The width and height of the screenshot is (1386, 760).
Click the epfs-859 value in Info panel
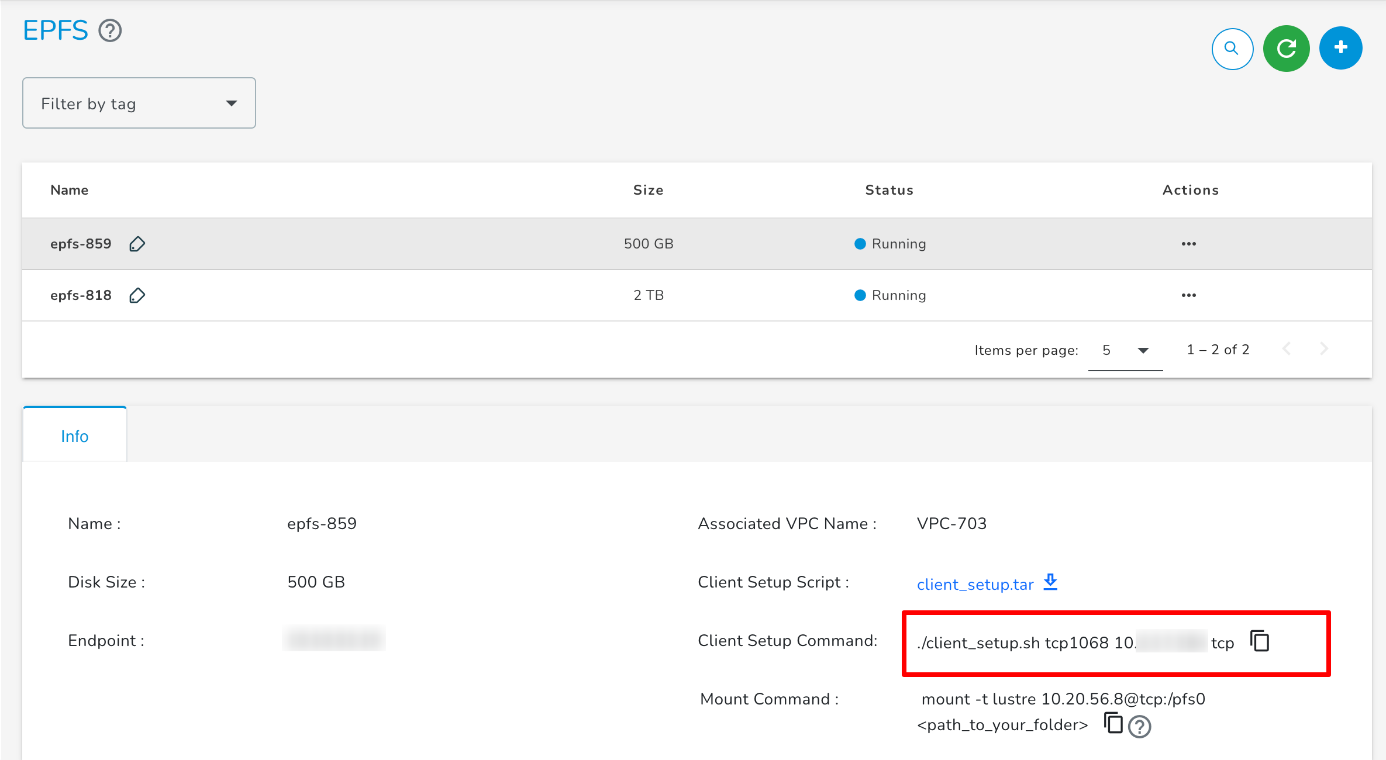322,523
